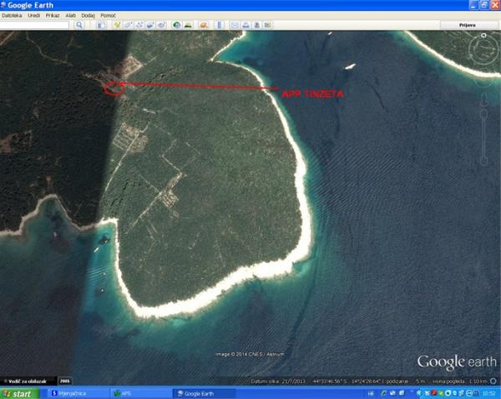Select the add path tool

click(x=139, y=25)
